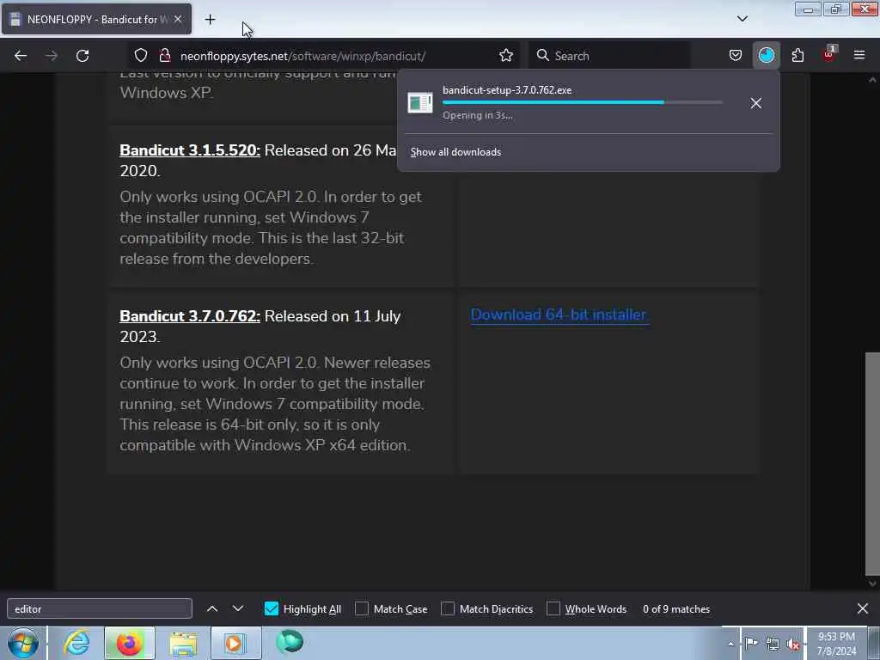The image size is (880, 660).
Task: Show all downloads
Action: coord(455,152)
